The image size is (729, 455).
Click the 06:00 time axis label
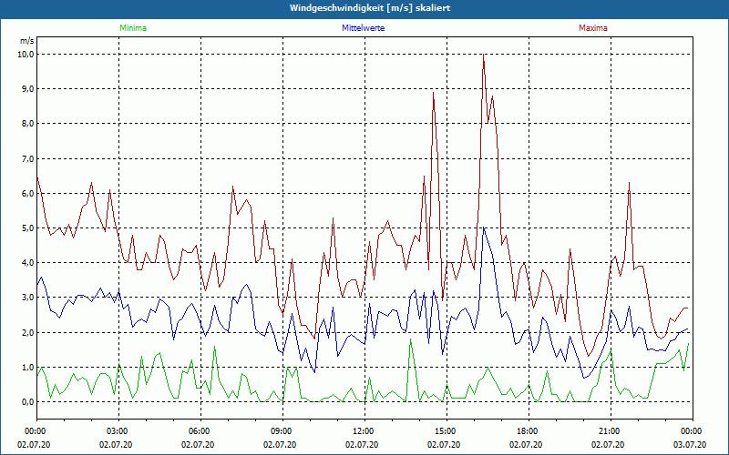[x=200, y=430]
